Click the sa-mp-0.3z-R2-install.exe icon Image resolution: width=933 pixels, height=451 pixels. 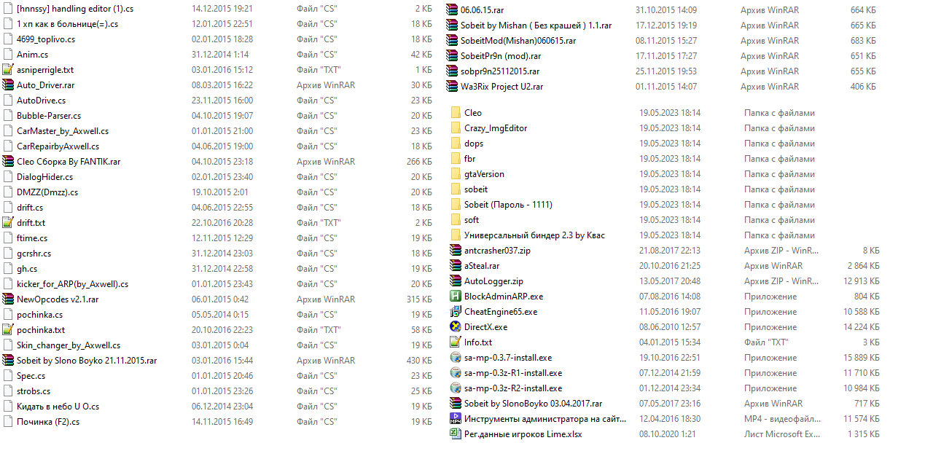click(x=456, y=388)
